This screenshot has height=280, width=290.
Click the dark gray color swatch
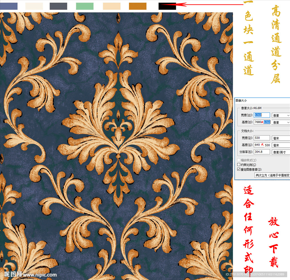pos(58,6)
